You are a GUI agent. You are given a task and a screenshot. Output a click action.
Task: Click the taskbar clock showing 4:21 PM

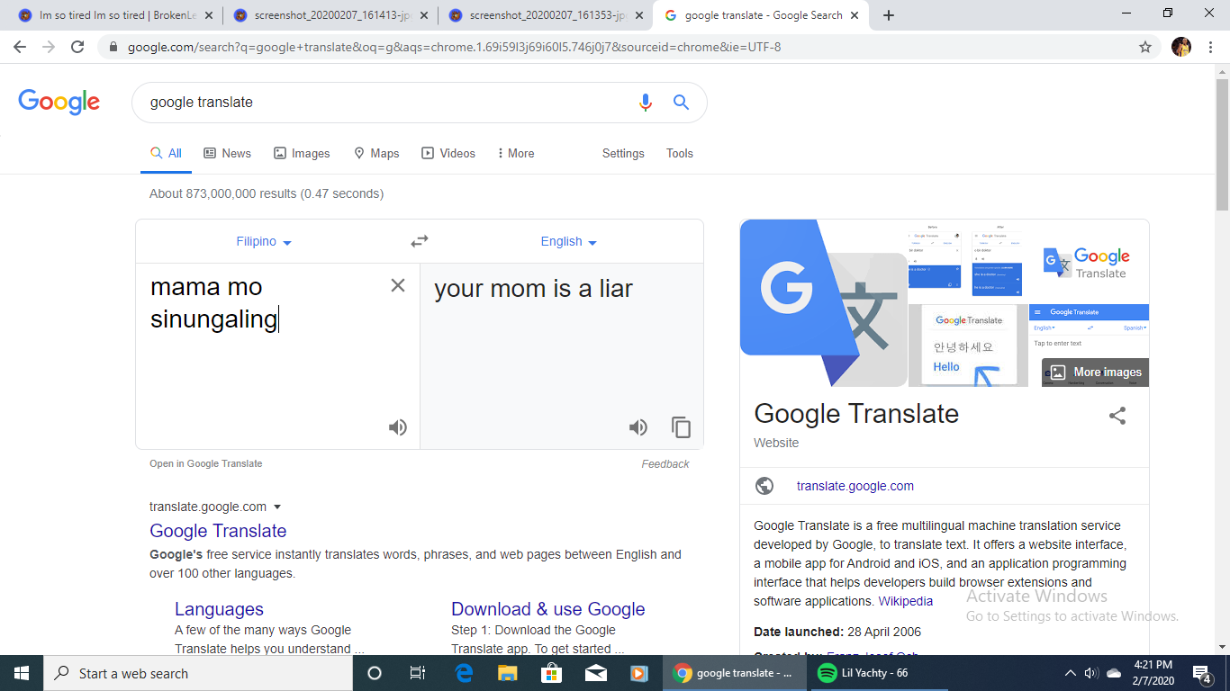(1153, 673)
